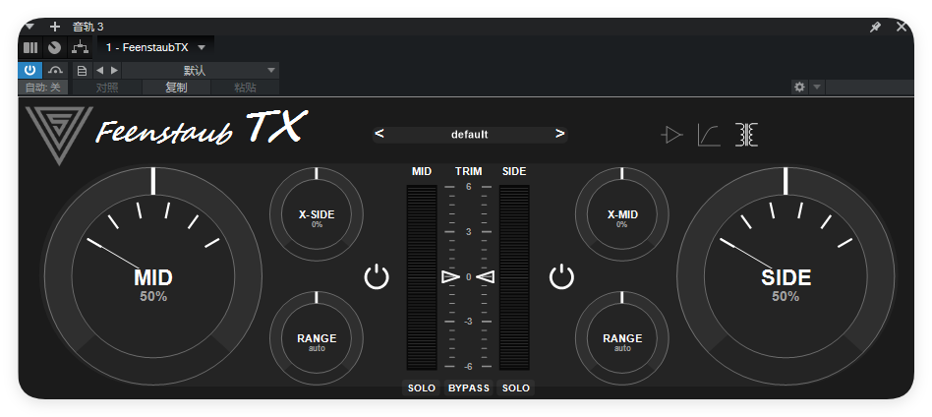Load the previous host preset arrow
Viewport: 932px width, 417px height.
tap(99, 71)
